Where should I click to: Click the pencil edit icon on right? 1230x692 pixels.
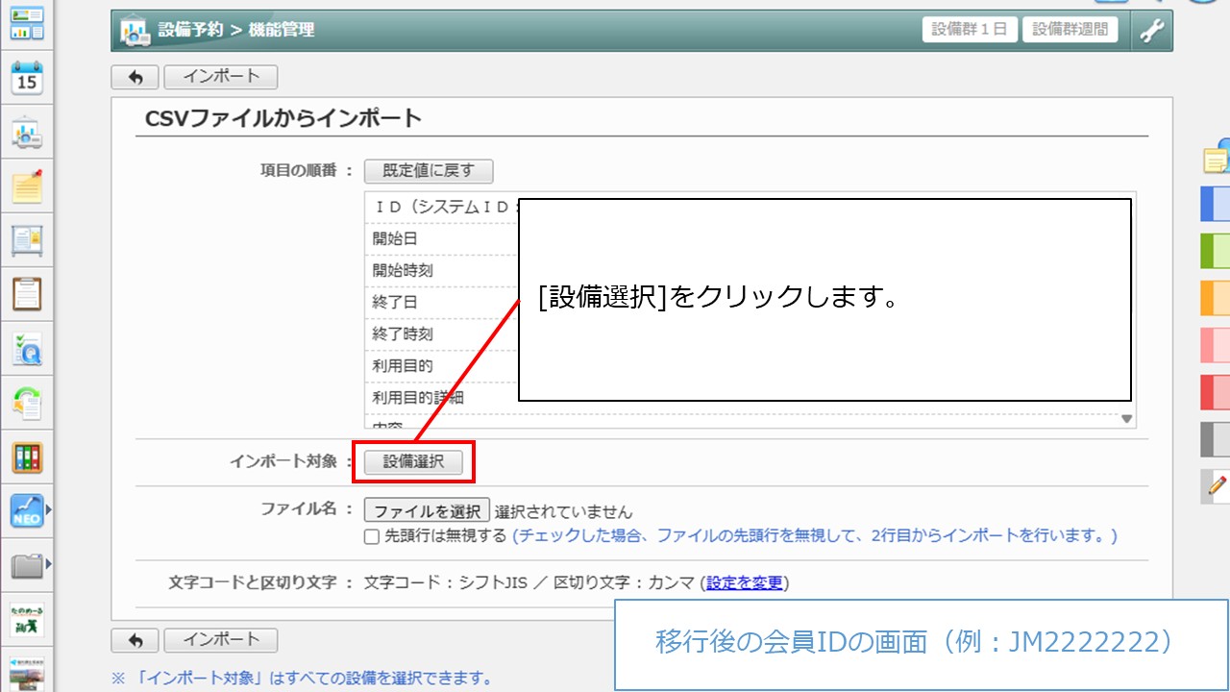[1218, 486]
